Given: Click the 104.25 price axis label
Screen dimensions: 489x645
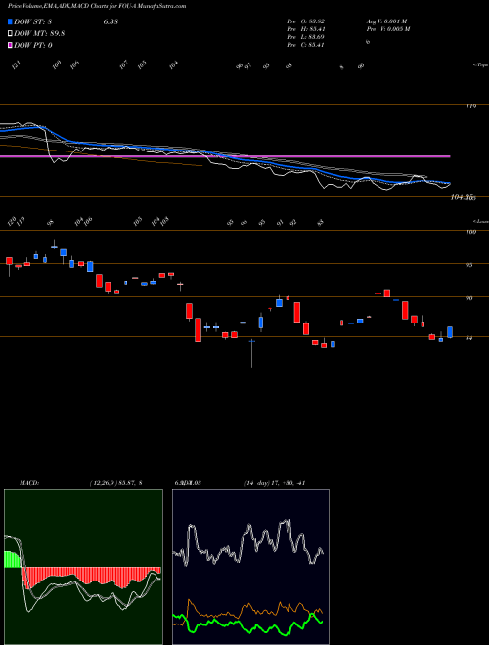Looking at the screenshot, I should pyautogui.click(x=461, y=197).
